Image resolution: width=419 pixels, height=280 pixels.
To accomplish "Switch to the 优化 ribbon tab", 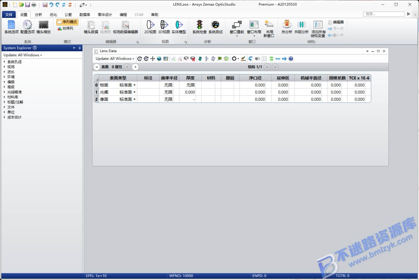I will tap(53, 14).
